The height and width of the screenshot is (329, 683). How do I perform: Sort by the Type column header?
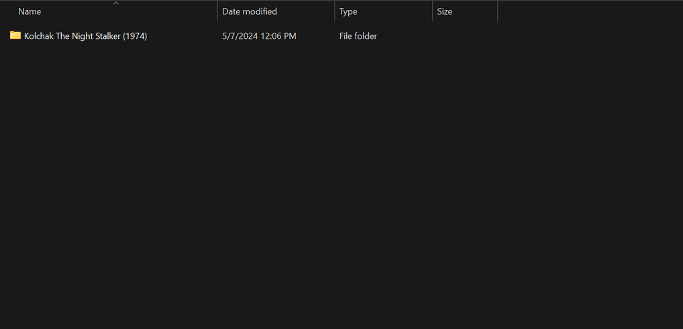(x=348, y=11)
